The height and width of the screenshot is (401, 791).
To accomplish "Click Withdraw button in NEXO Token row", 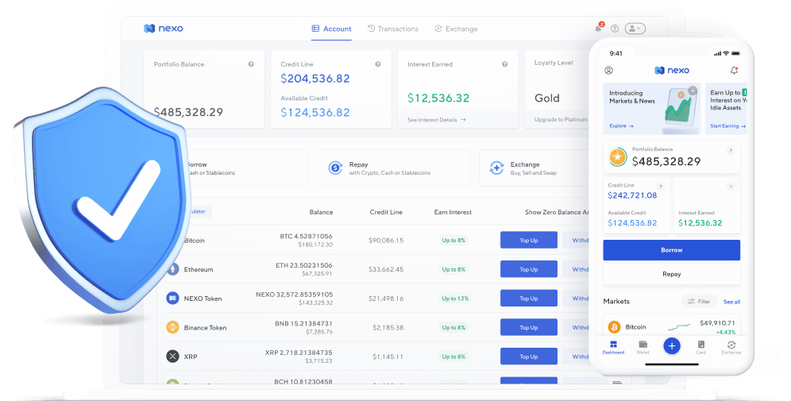I will [x=576, y=299].
